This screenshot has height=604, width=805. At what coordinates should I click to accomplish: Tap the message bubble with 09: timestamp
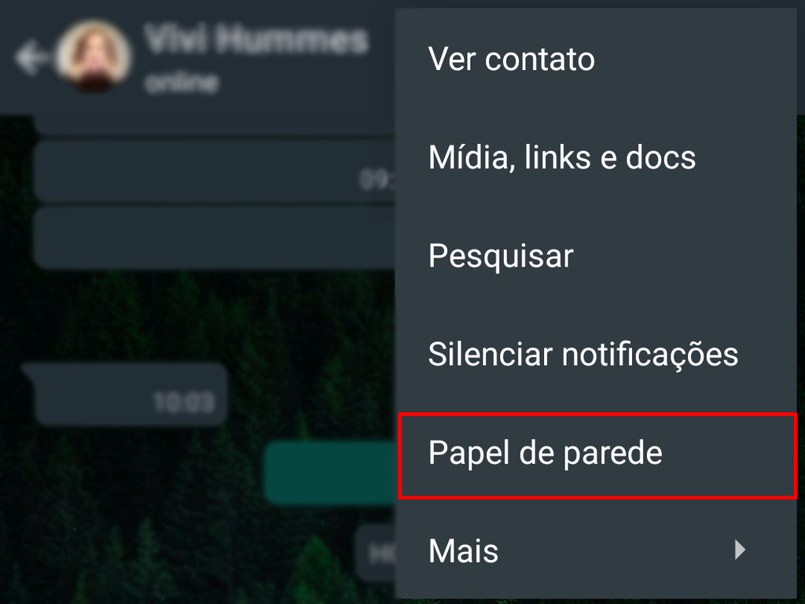click(x=215, y=171)
